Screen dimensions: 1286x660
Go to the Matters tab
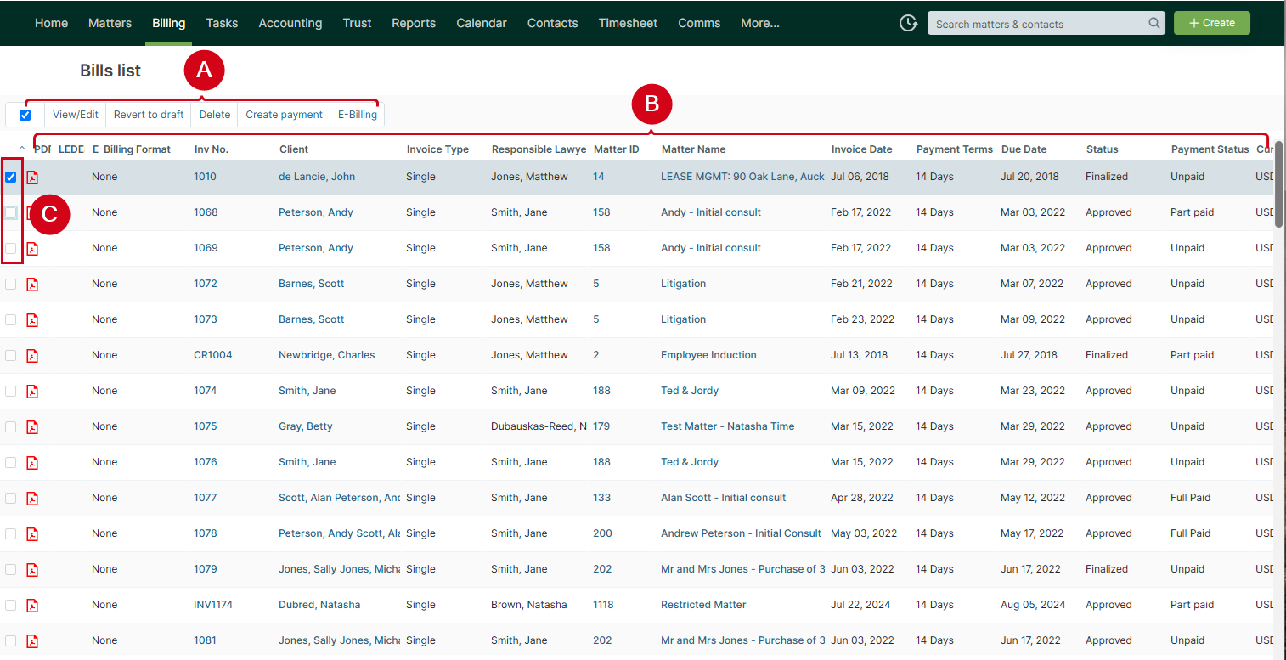[110, 24]
